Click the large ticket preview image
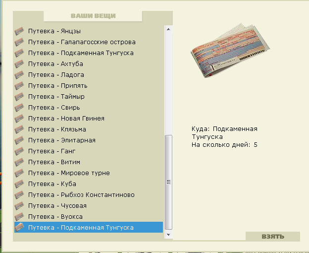Image resolution: width=309 pixels, height=253 pixels. pos(230,51)
